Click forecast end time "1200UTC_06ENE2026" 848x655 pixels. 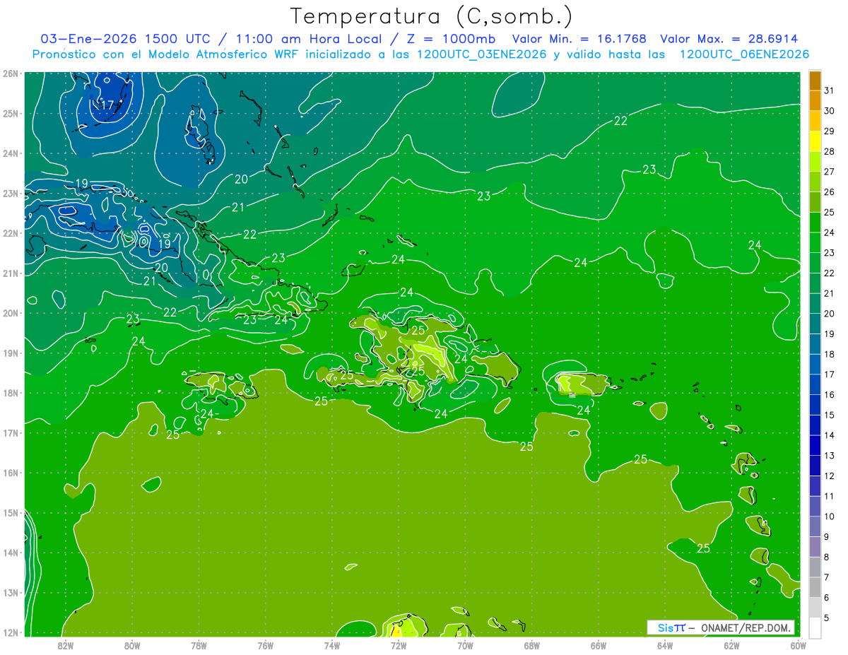tap(744, 54)
